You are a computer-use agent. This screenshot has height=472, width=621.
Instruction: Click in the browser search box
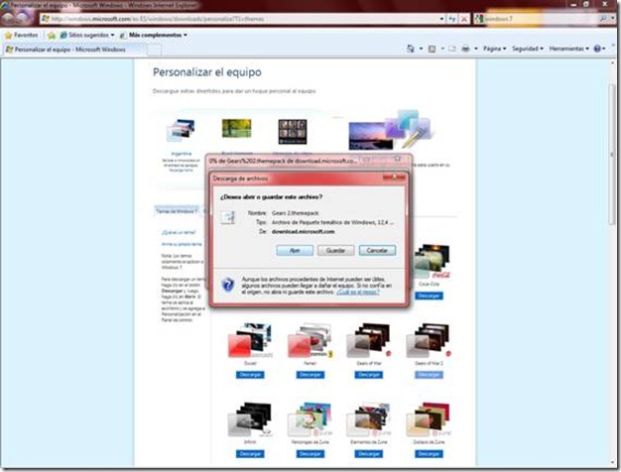pos(539,19)
